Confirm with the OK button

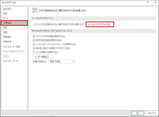(x=137, y=113)
